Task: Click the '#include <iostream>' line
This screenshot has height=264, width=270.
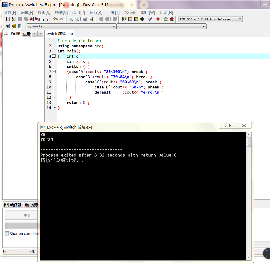Action: [x=79, y=41]
